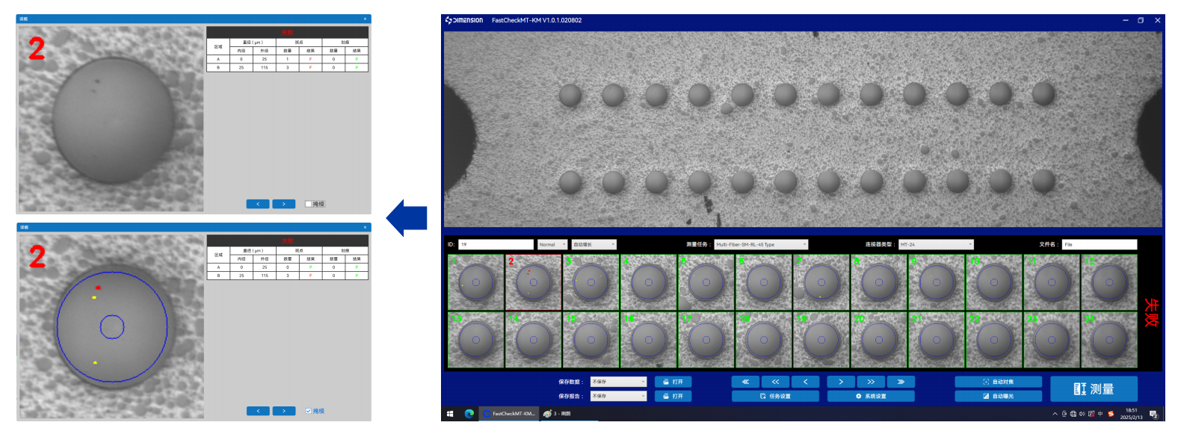Switch to FastCheckMT-KM taskbar item
1178x440 pixels.
509,413
